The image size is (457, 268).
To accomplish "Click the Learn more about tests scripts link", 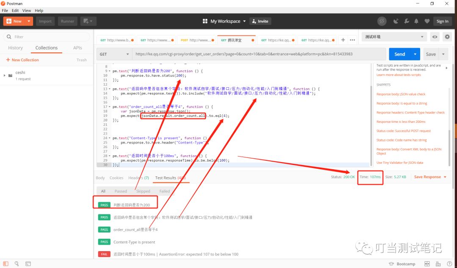I will (399, 75).
